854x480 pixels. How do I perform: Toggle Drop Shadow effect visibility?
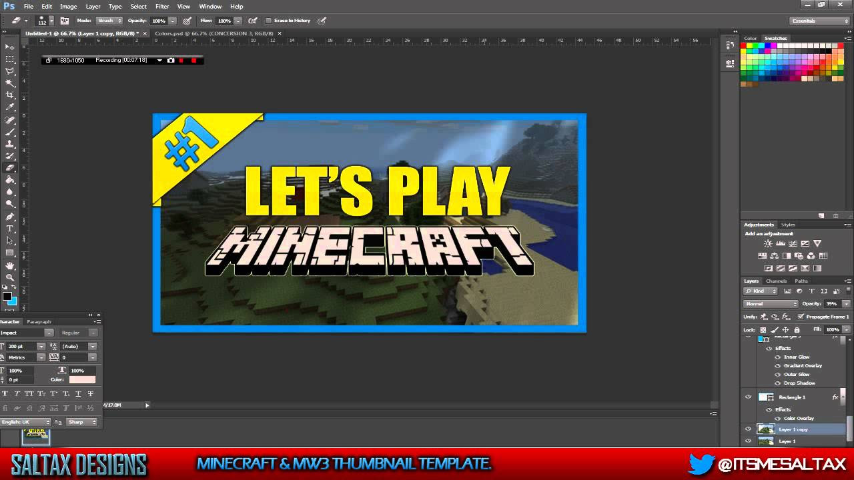point(777,383)
